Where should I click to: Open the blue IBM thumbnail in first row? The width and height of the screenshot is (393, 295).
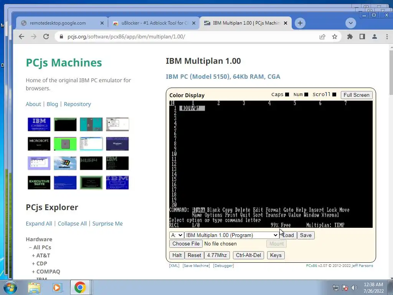pos(39,124)
